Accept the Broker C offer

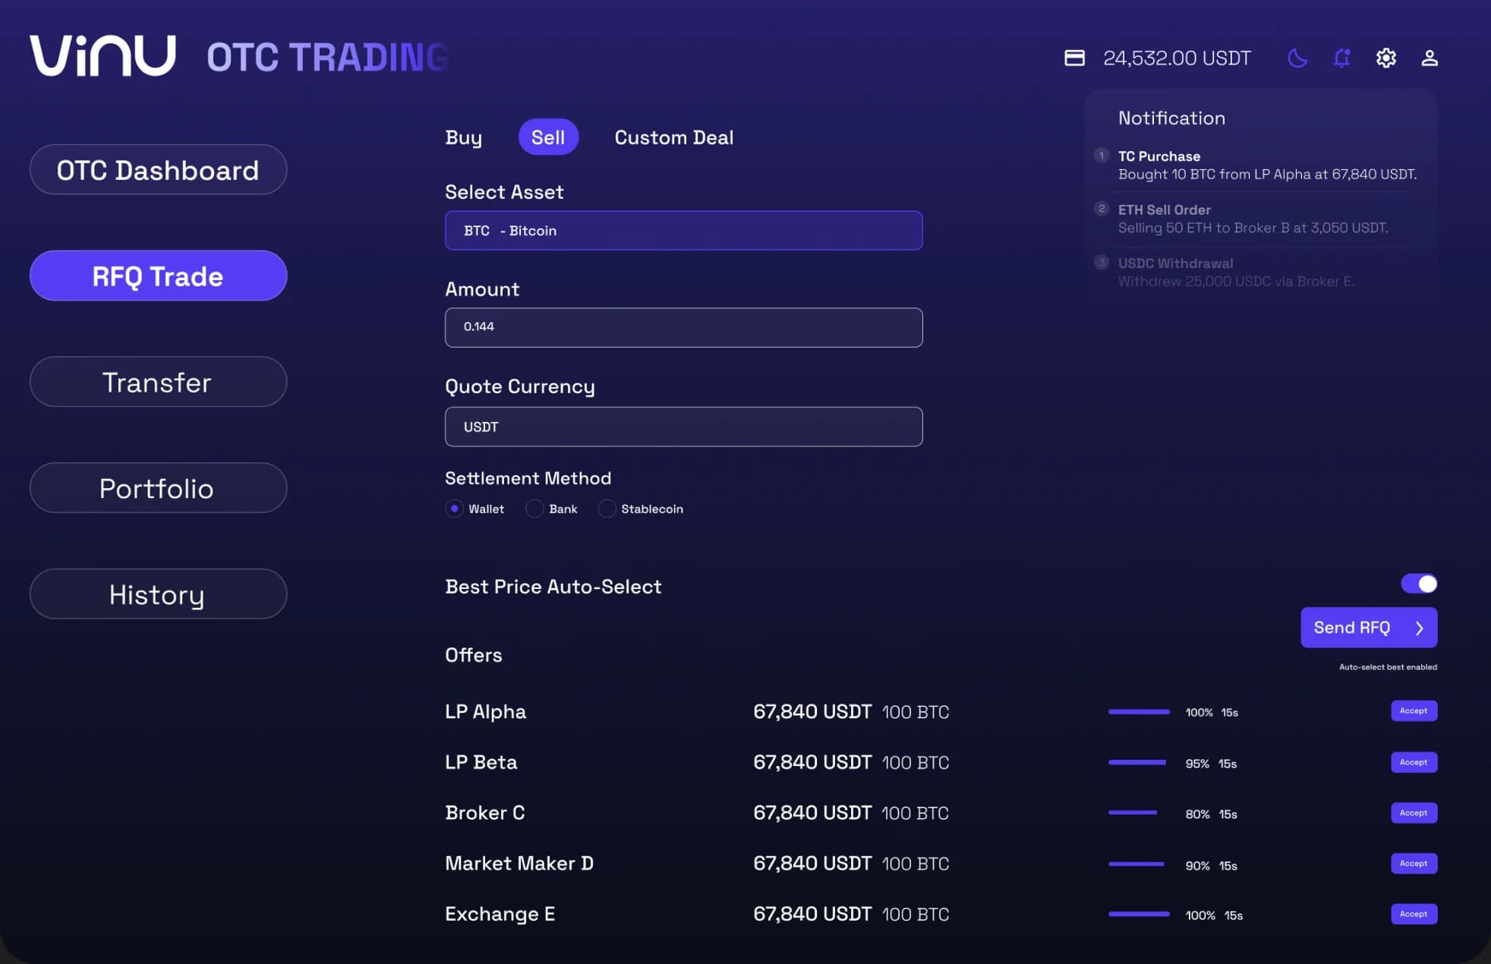1414,813
